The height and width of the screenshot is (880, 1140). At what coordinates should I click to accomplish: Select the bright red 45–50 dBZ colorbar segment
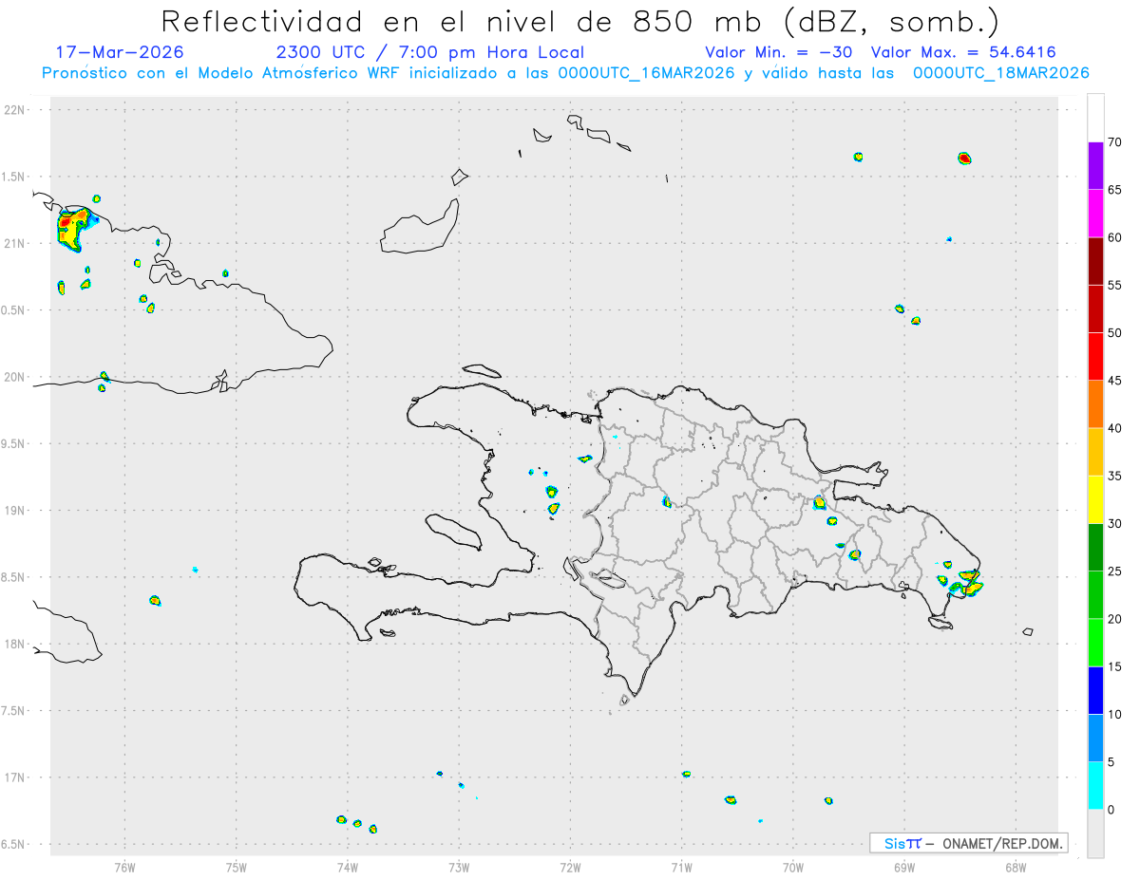[x=1095, y=357]
